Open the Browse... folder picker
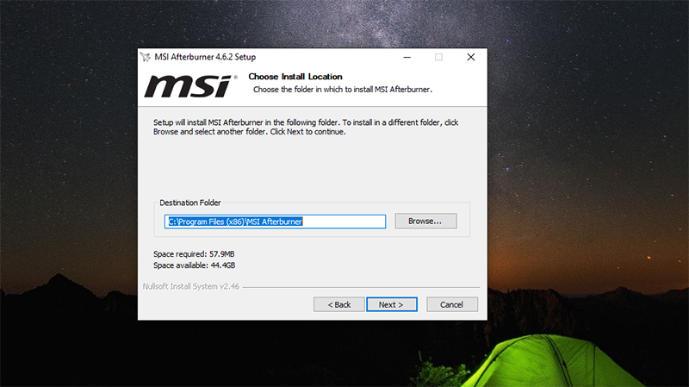 [x=425, y=221]
